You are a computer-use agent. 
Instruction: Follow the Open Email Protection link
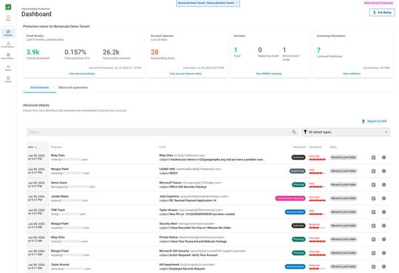tap(378, 3)
